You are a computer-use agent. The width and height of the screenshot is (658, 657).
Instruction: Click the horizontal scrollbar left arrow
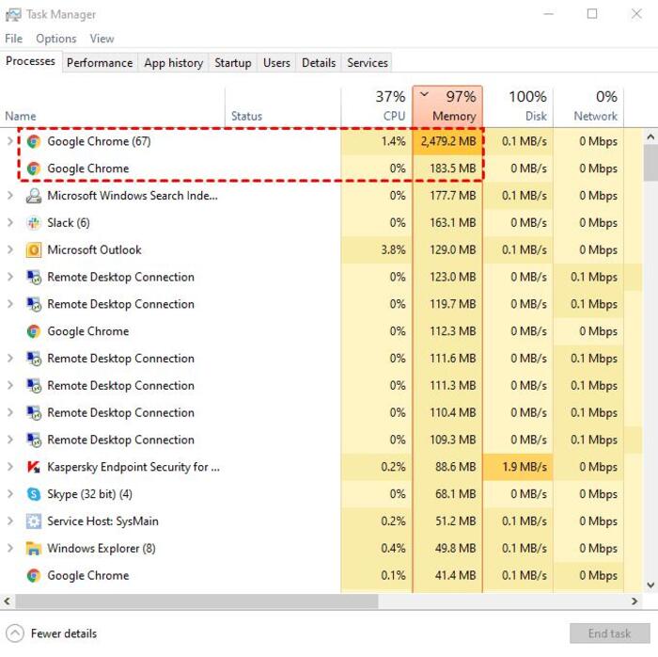click(8, 601)
